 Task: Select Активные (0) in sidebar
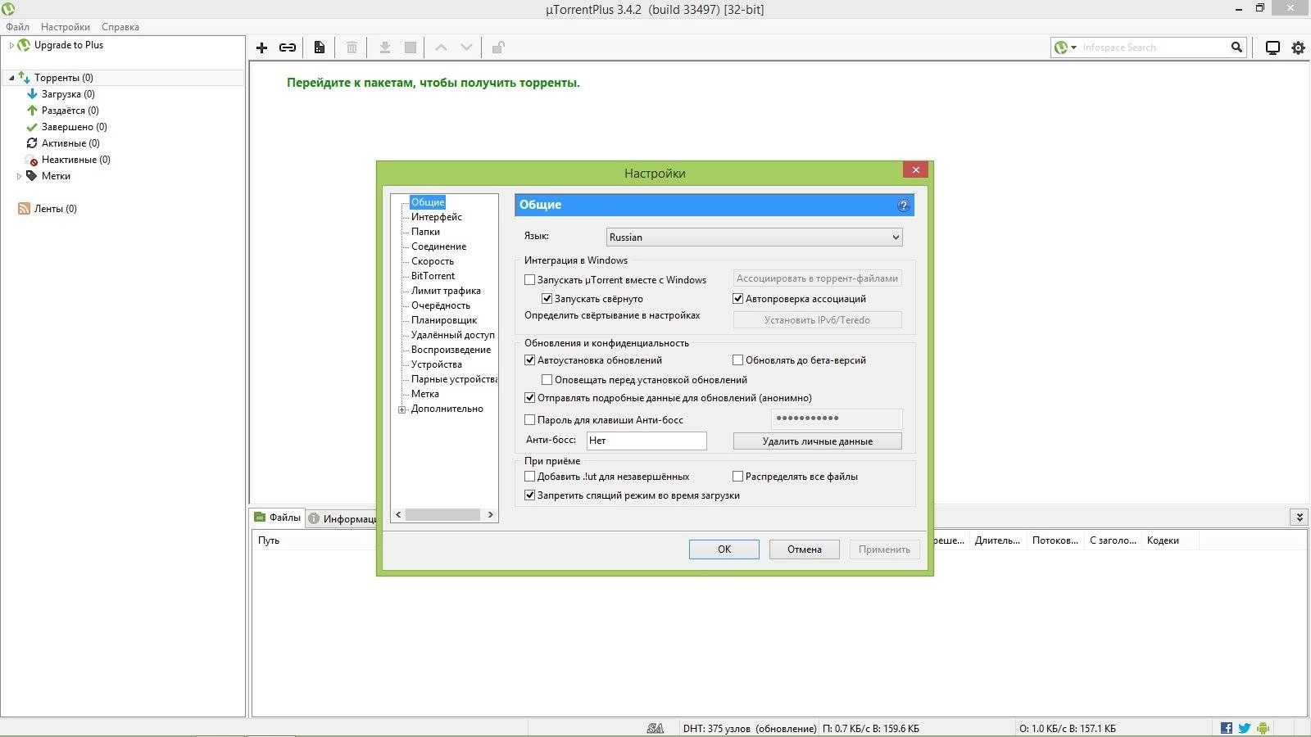coord(70,143)
